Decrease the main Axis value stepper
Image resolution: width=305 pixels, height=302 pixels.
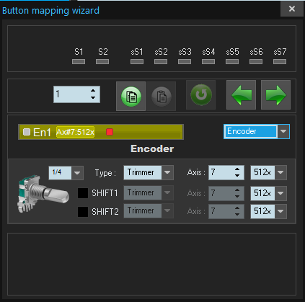pos(237,176)
